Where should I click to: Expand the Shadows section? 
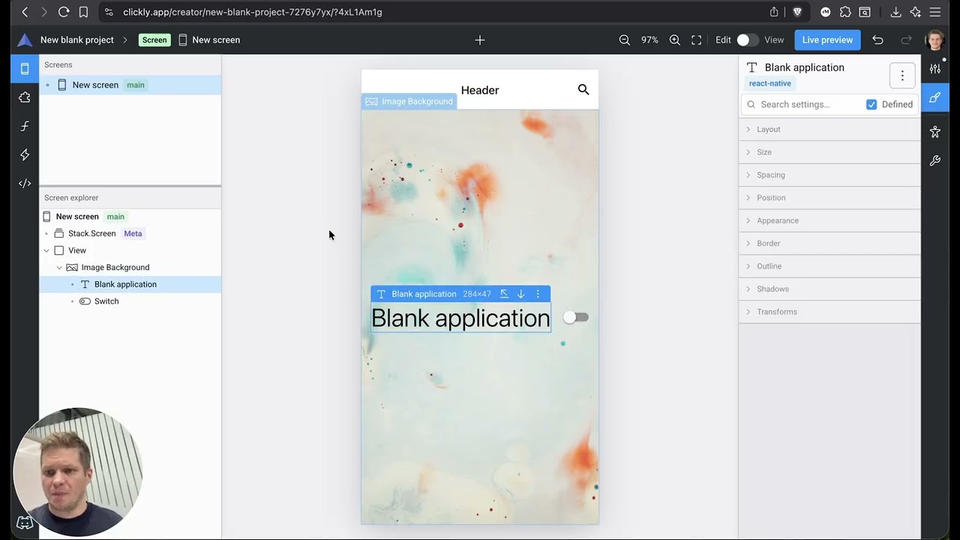pyautogui.click(x=829, y=289)
